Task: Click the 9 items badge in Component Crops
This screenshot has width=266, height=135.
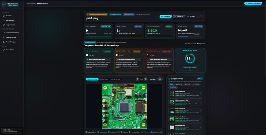Action: point(200,79)
